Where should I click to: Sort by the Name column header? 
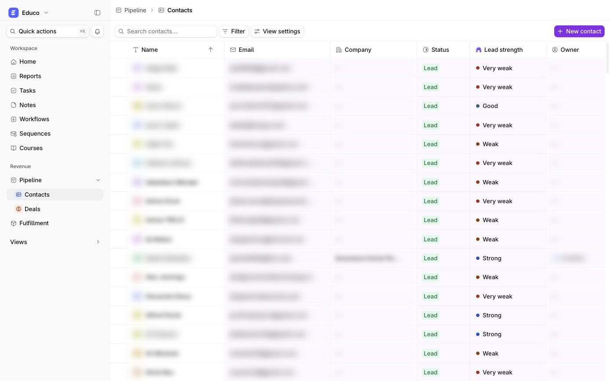(x=175, y=50)
